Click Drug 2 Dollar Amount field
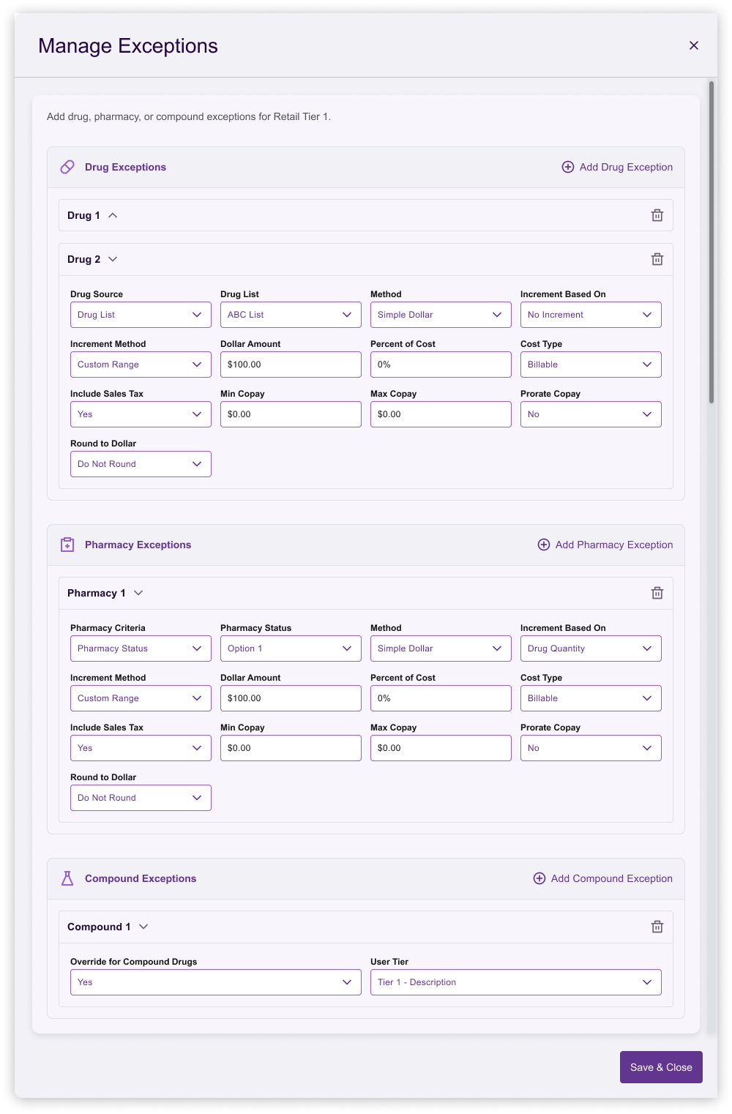Image resolution: width=732 pixels, height=1114 pixels. pos(291,365)
